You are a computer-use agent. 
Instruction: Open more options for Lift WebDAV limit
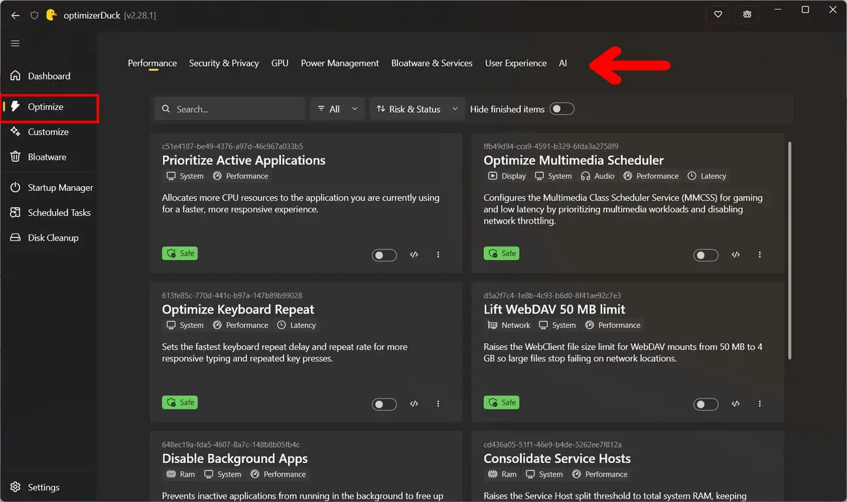[x=760, y=404]
